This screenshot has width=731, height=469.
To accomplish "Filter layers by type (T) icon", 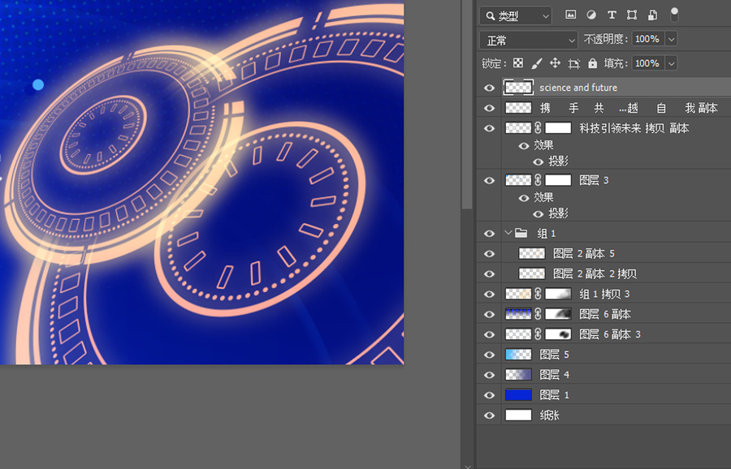I will click(612, 15).
